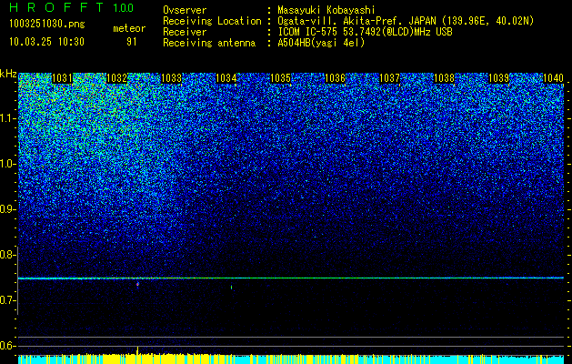Click the 1039 time marker
This screenshot has height=364, width=572.
[498, 78]
